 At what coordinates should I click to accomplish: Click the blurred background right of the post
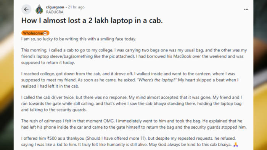[x=260, y=75]
